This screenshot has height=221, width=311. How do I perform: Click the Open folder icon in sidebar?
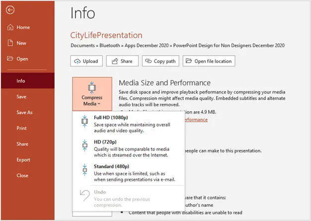point(10,59)
